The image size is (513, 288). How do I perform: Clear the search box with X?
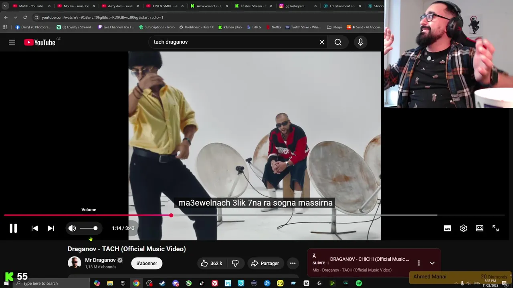point(322,42)
